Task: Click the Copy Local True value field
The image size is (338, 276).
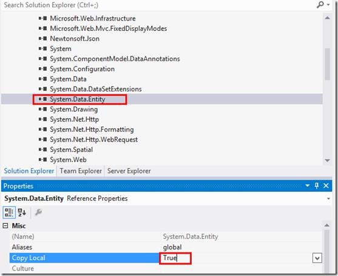Action: pyautogui.click(x=175, y=258)
